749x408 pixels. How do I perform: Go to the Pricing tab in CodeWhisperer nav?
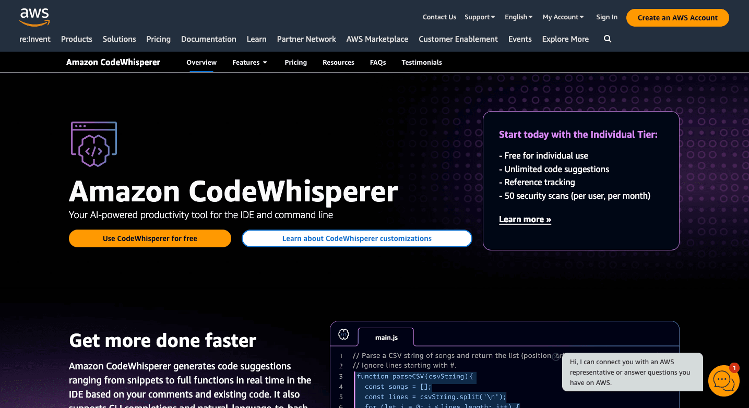pos(295,62)
